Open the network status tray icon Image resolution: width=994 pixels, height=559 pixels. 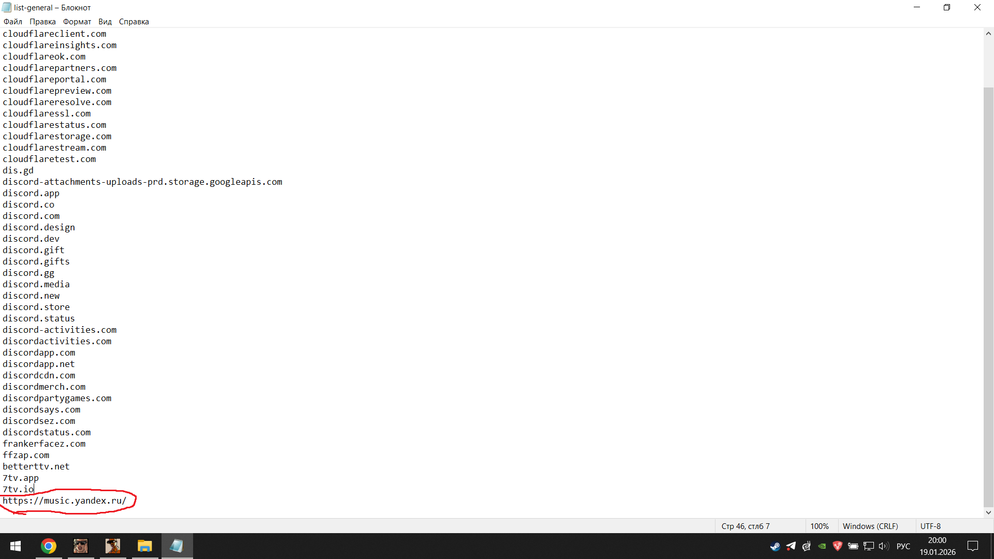869,546
